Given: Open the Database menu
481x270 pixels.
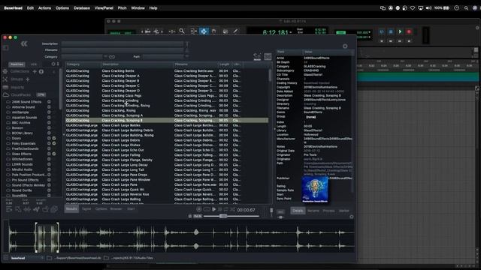Looking at the screenshot, I should pyautogui.click(x=82, y=8).
